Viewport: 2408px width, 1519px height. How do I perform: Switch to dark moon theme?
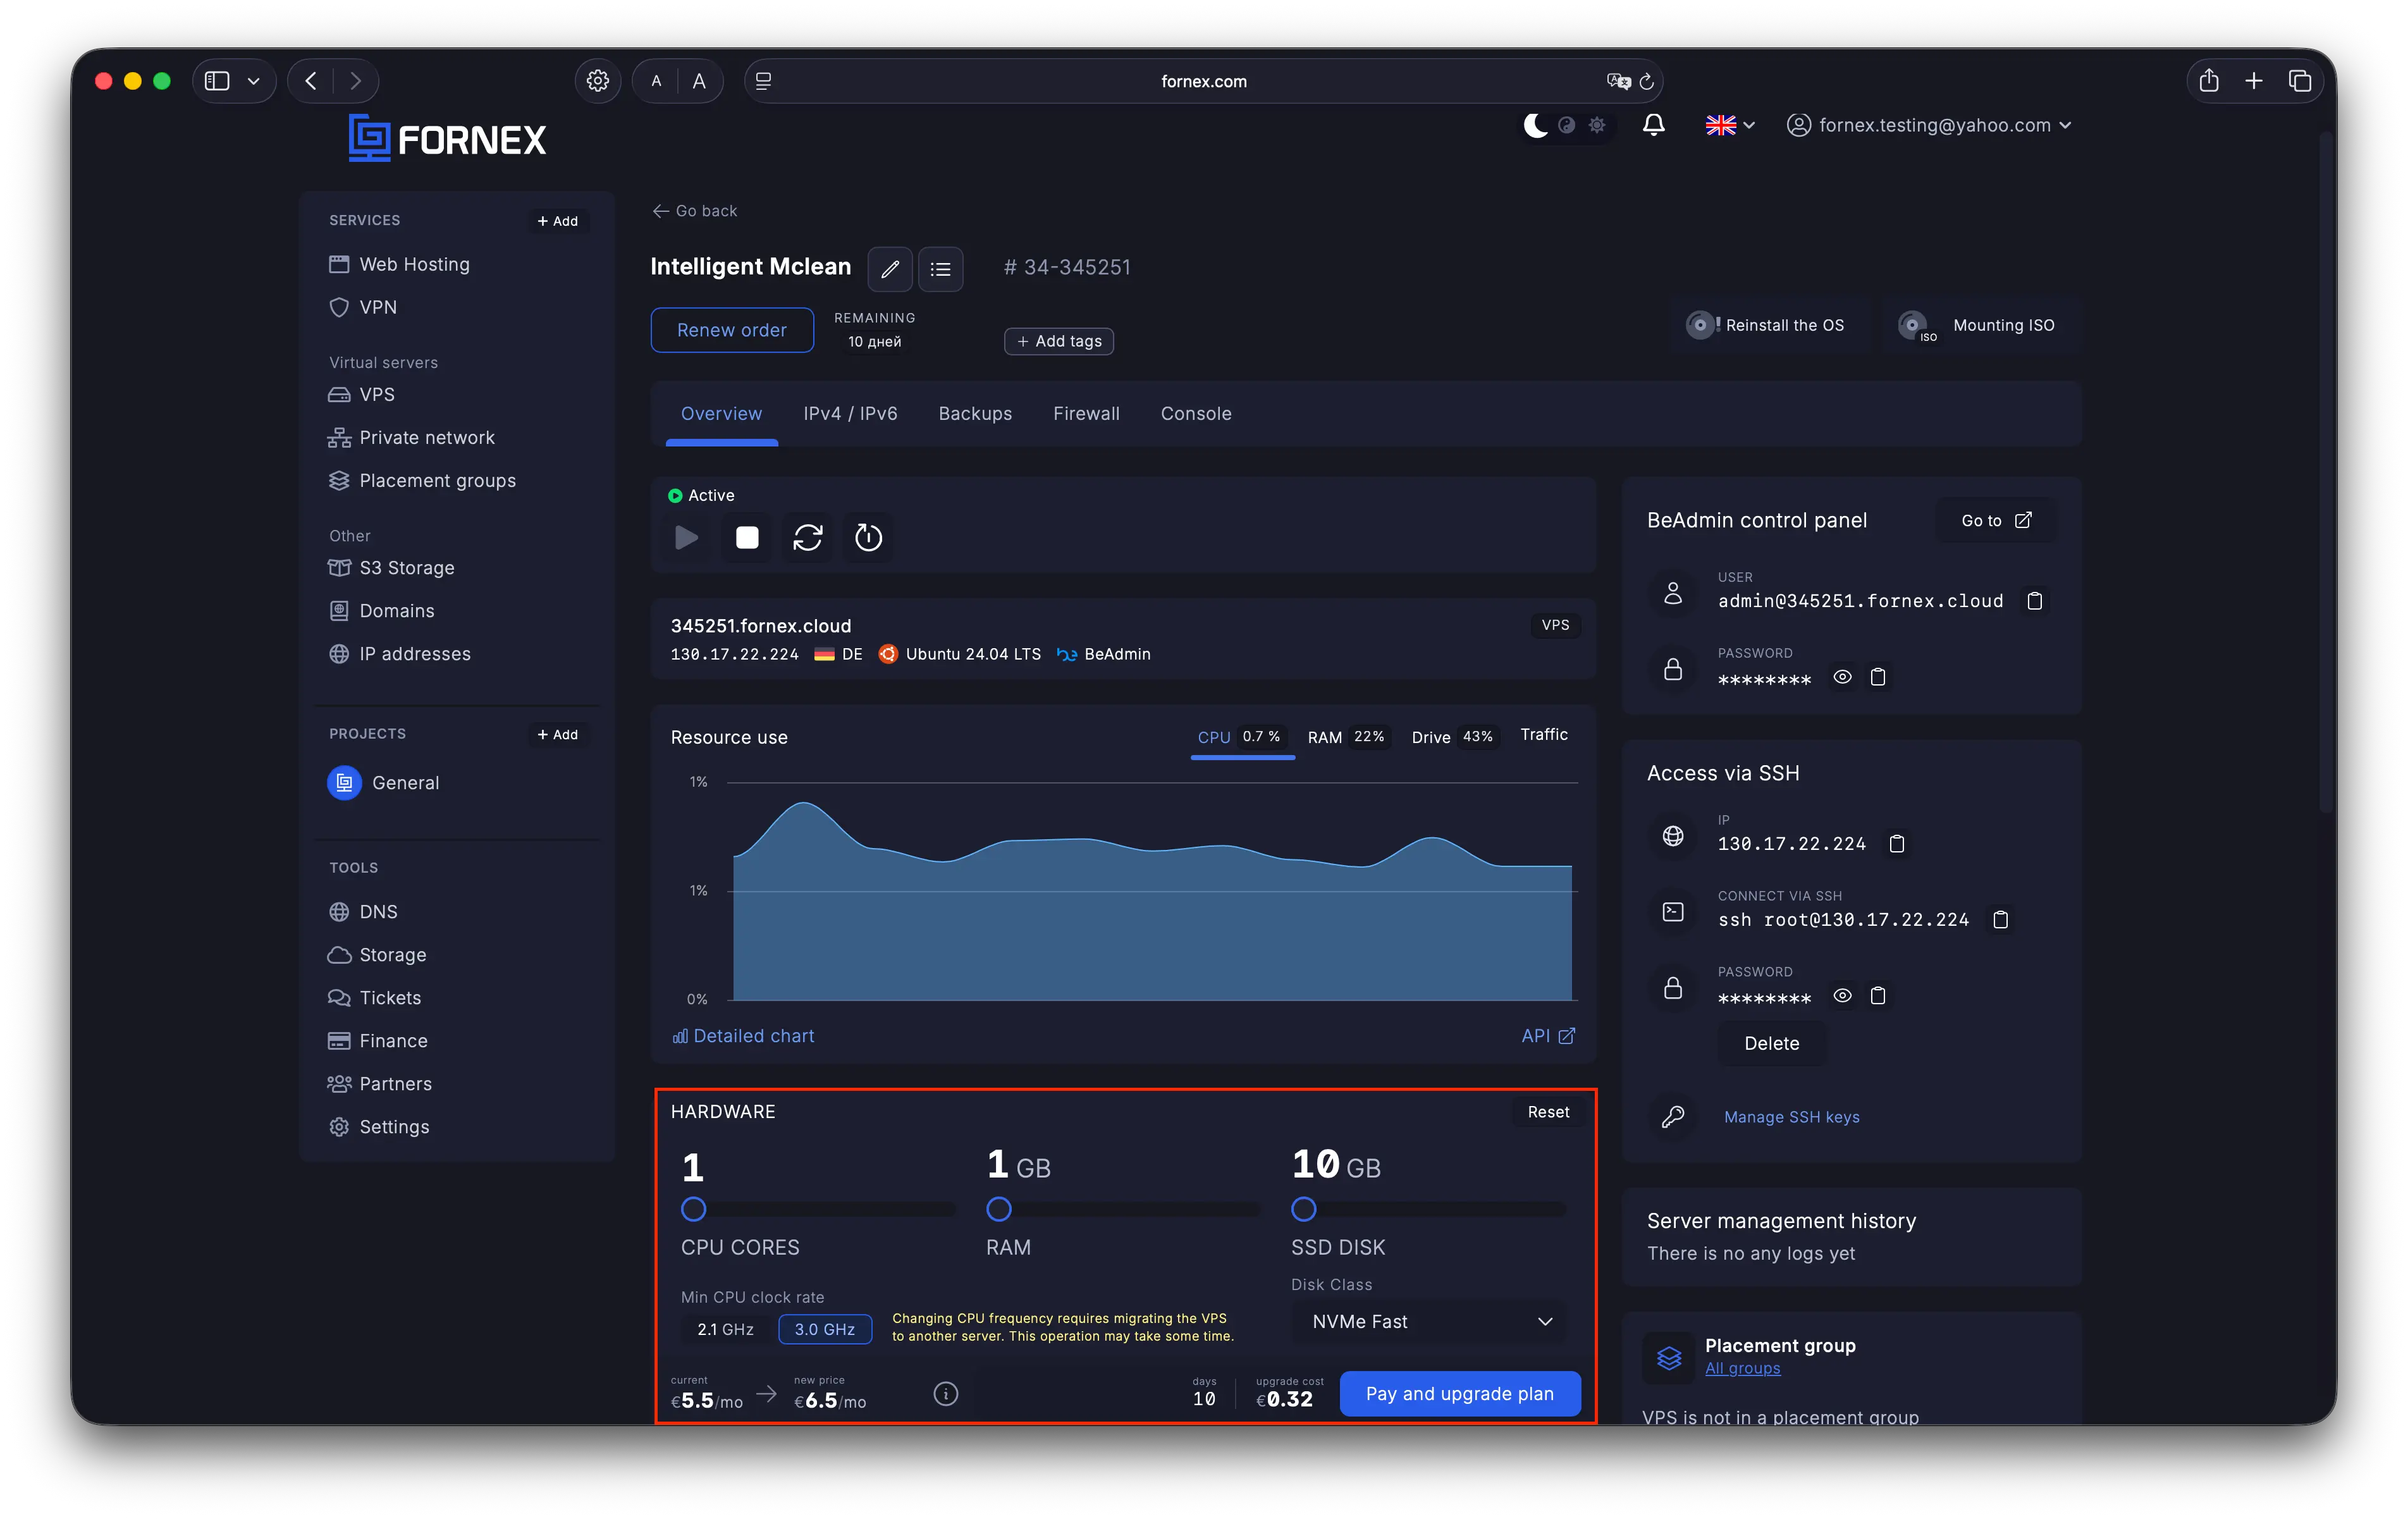coord(1535,125)
